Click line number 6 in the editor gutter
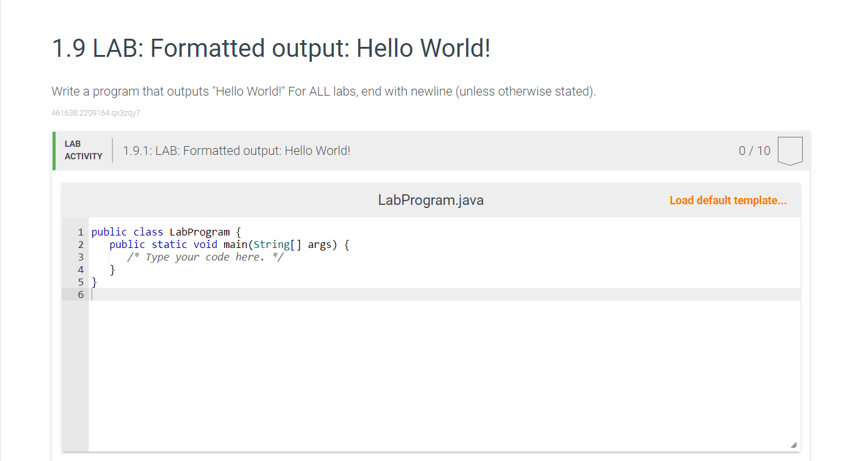 81,294
